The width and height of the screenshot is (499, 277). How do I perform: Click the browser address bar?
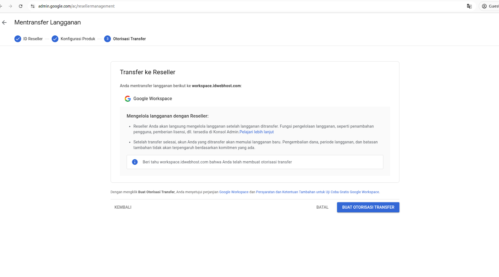(x=125, y=6)
